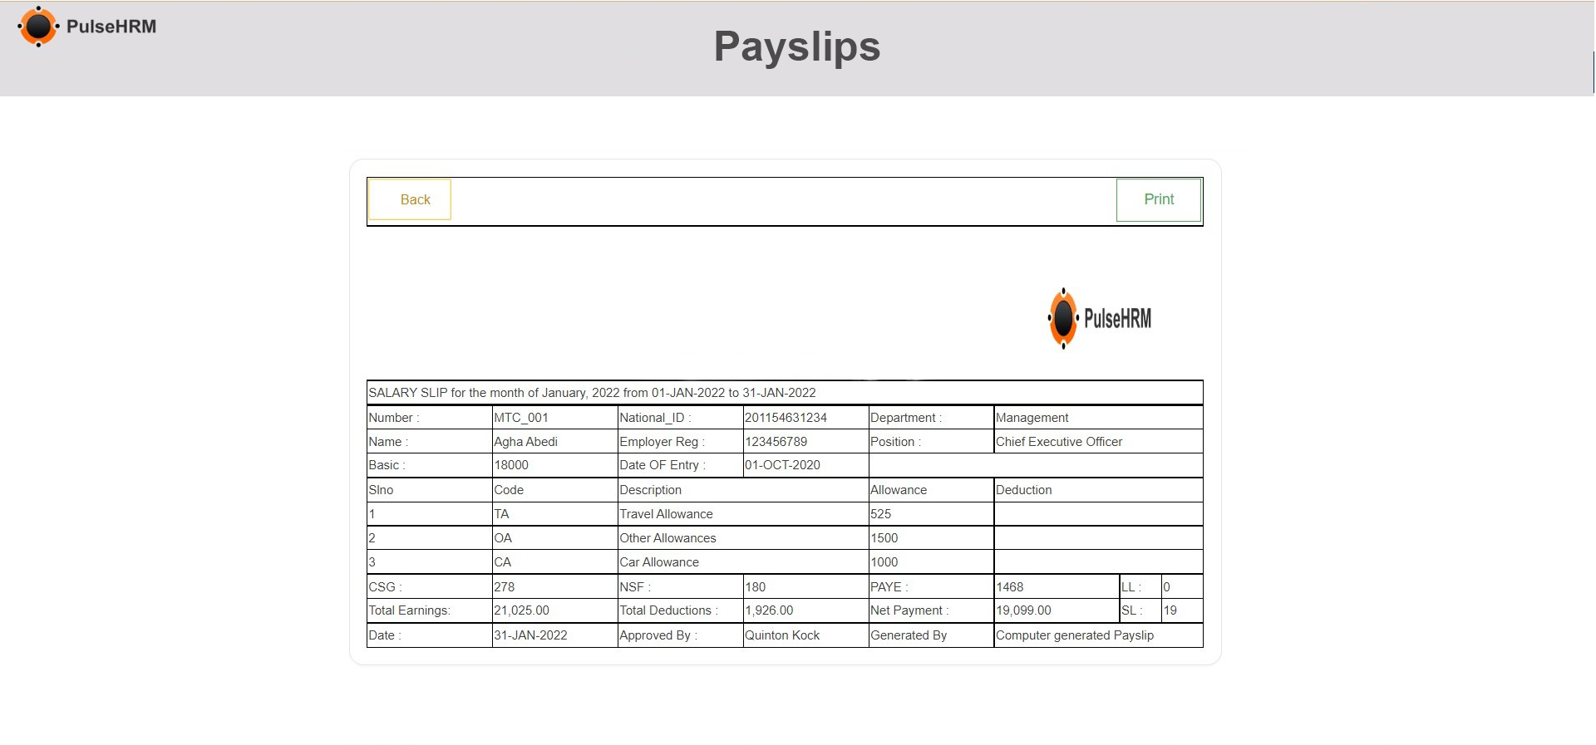Click the date of entry 01-OCT-2020
This screenshot has height=745, width=1596.
782,465
